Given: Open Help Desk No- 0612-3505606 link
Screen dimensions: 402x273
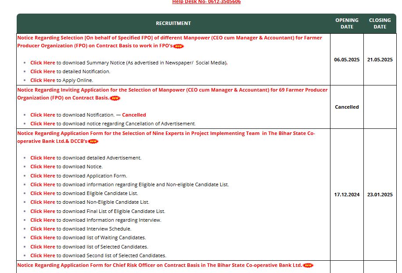Looking at the screenshot, I should (206, 2).
